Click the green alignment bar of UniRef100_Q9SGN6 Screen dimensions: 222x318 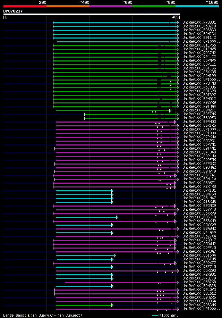pyautogui.click(x=85, y=305)
